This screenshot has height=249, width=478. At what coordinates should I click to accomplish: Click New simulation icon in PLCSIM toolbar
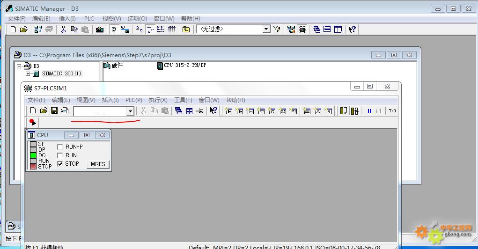pos(33,110)
